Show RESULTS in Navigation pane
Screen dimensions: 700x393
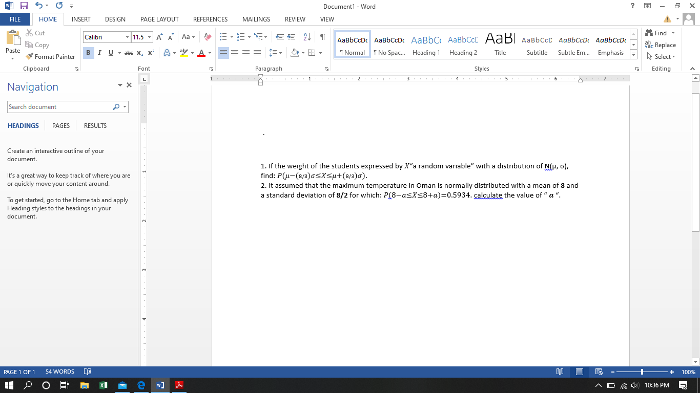(95, 126)
